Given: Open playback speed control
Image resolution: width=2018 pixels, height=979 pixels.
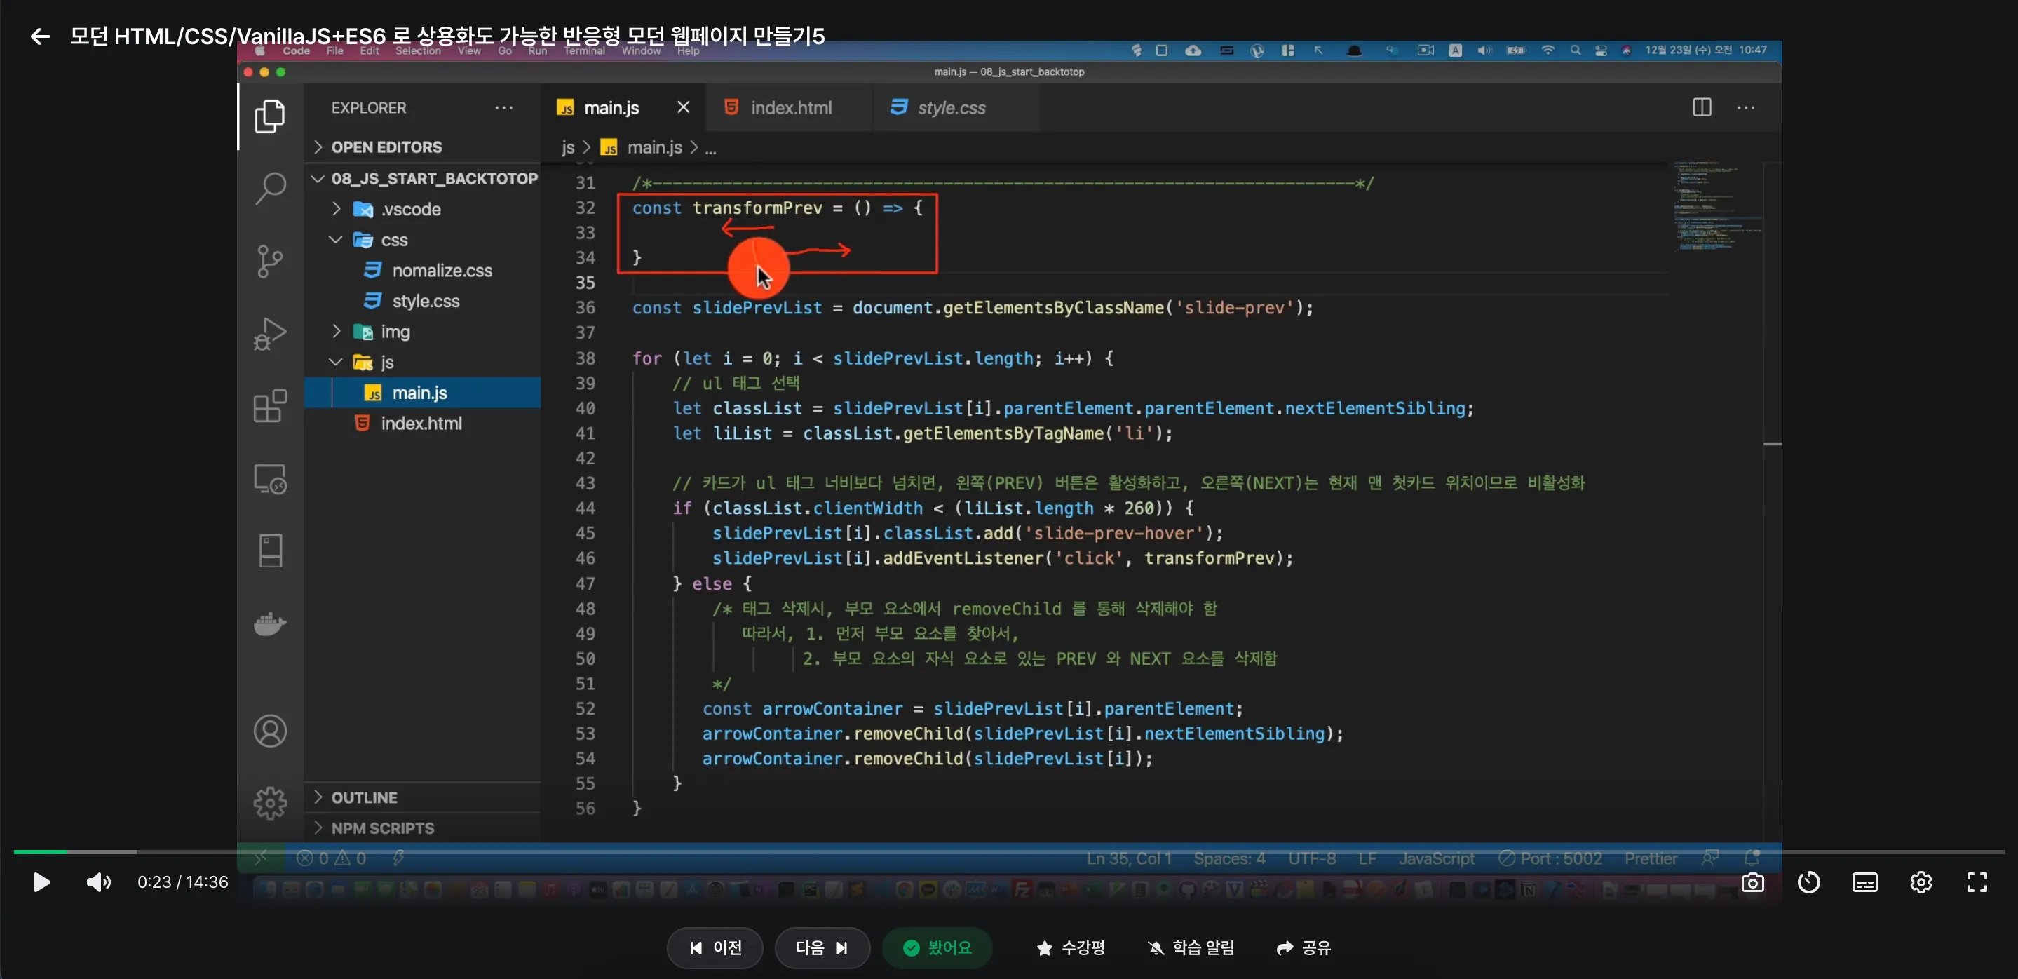Looking at the screenshot, I should tap(1809, 883).
